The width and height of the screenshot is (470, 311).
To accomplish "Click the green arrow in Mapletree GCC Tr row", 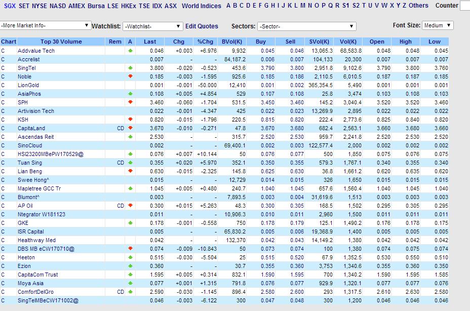I will [130, 188].
